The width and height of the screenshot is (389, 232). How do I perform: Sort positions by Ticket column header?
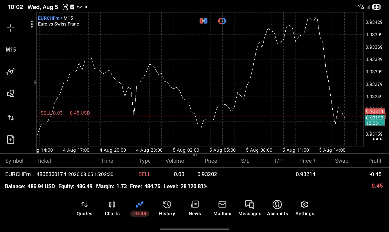(44, 161)
